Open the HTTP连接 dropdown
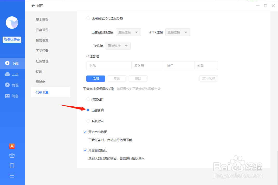The width and height of the screenshot is (278, 185). tap(178, 32)
